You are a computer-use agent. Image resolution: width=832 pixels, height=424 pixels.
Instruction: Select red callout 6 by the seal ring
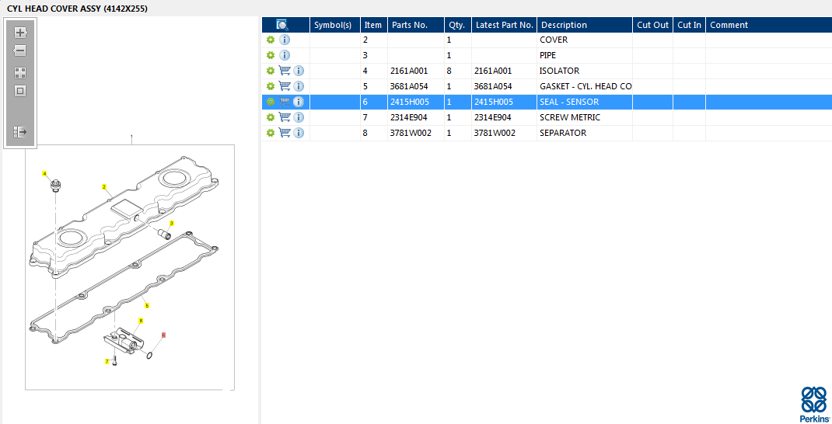pos(163,335)
